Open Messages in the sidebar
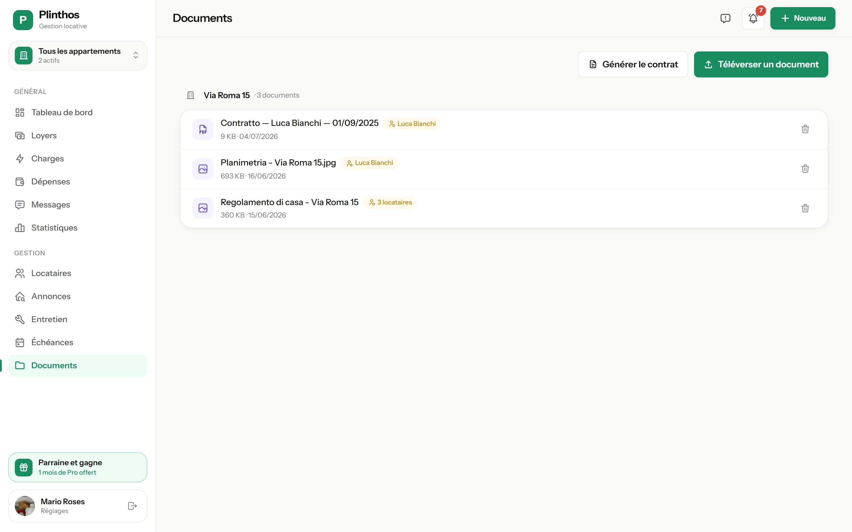 (78, 205)
